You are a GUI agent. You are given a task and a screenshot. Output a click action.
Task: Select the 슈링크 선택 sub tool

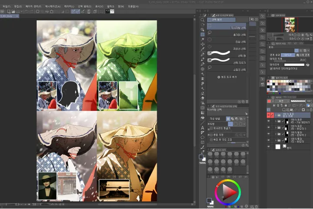tap(227, 68)
